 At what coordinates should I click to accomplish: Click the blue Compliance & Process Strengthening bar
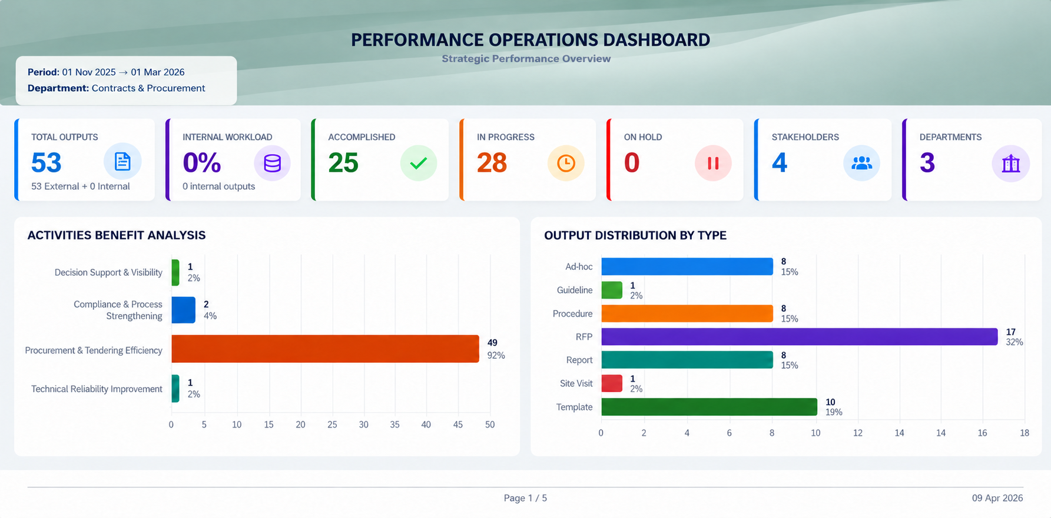click(x=183, y=310)
